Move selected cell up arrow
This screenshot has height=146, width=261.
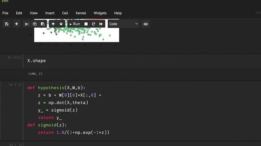point(53,24)
